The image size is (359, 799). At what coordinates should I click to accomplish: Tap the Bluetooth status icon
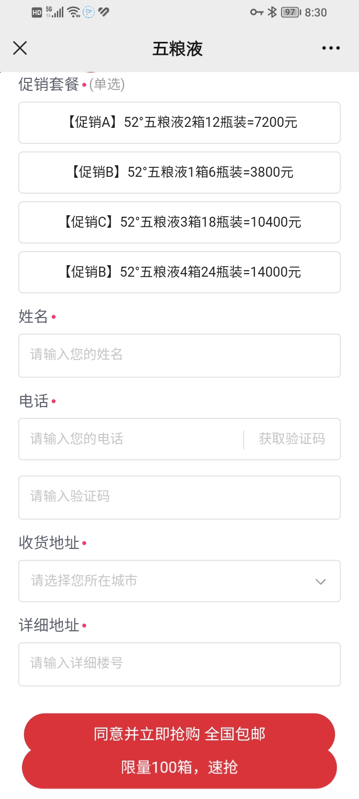click(x=272, y=12)
